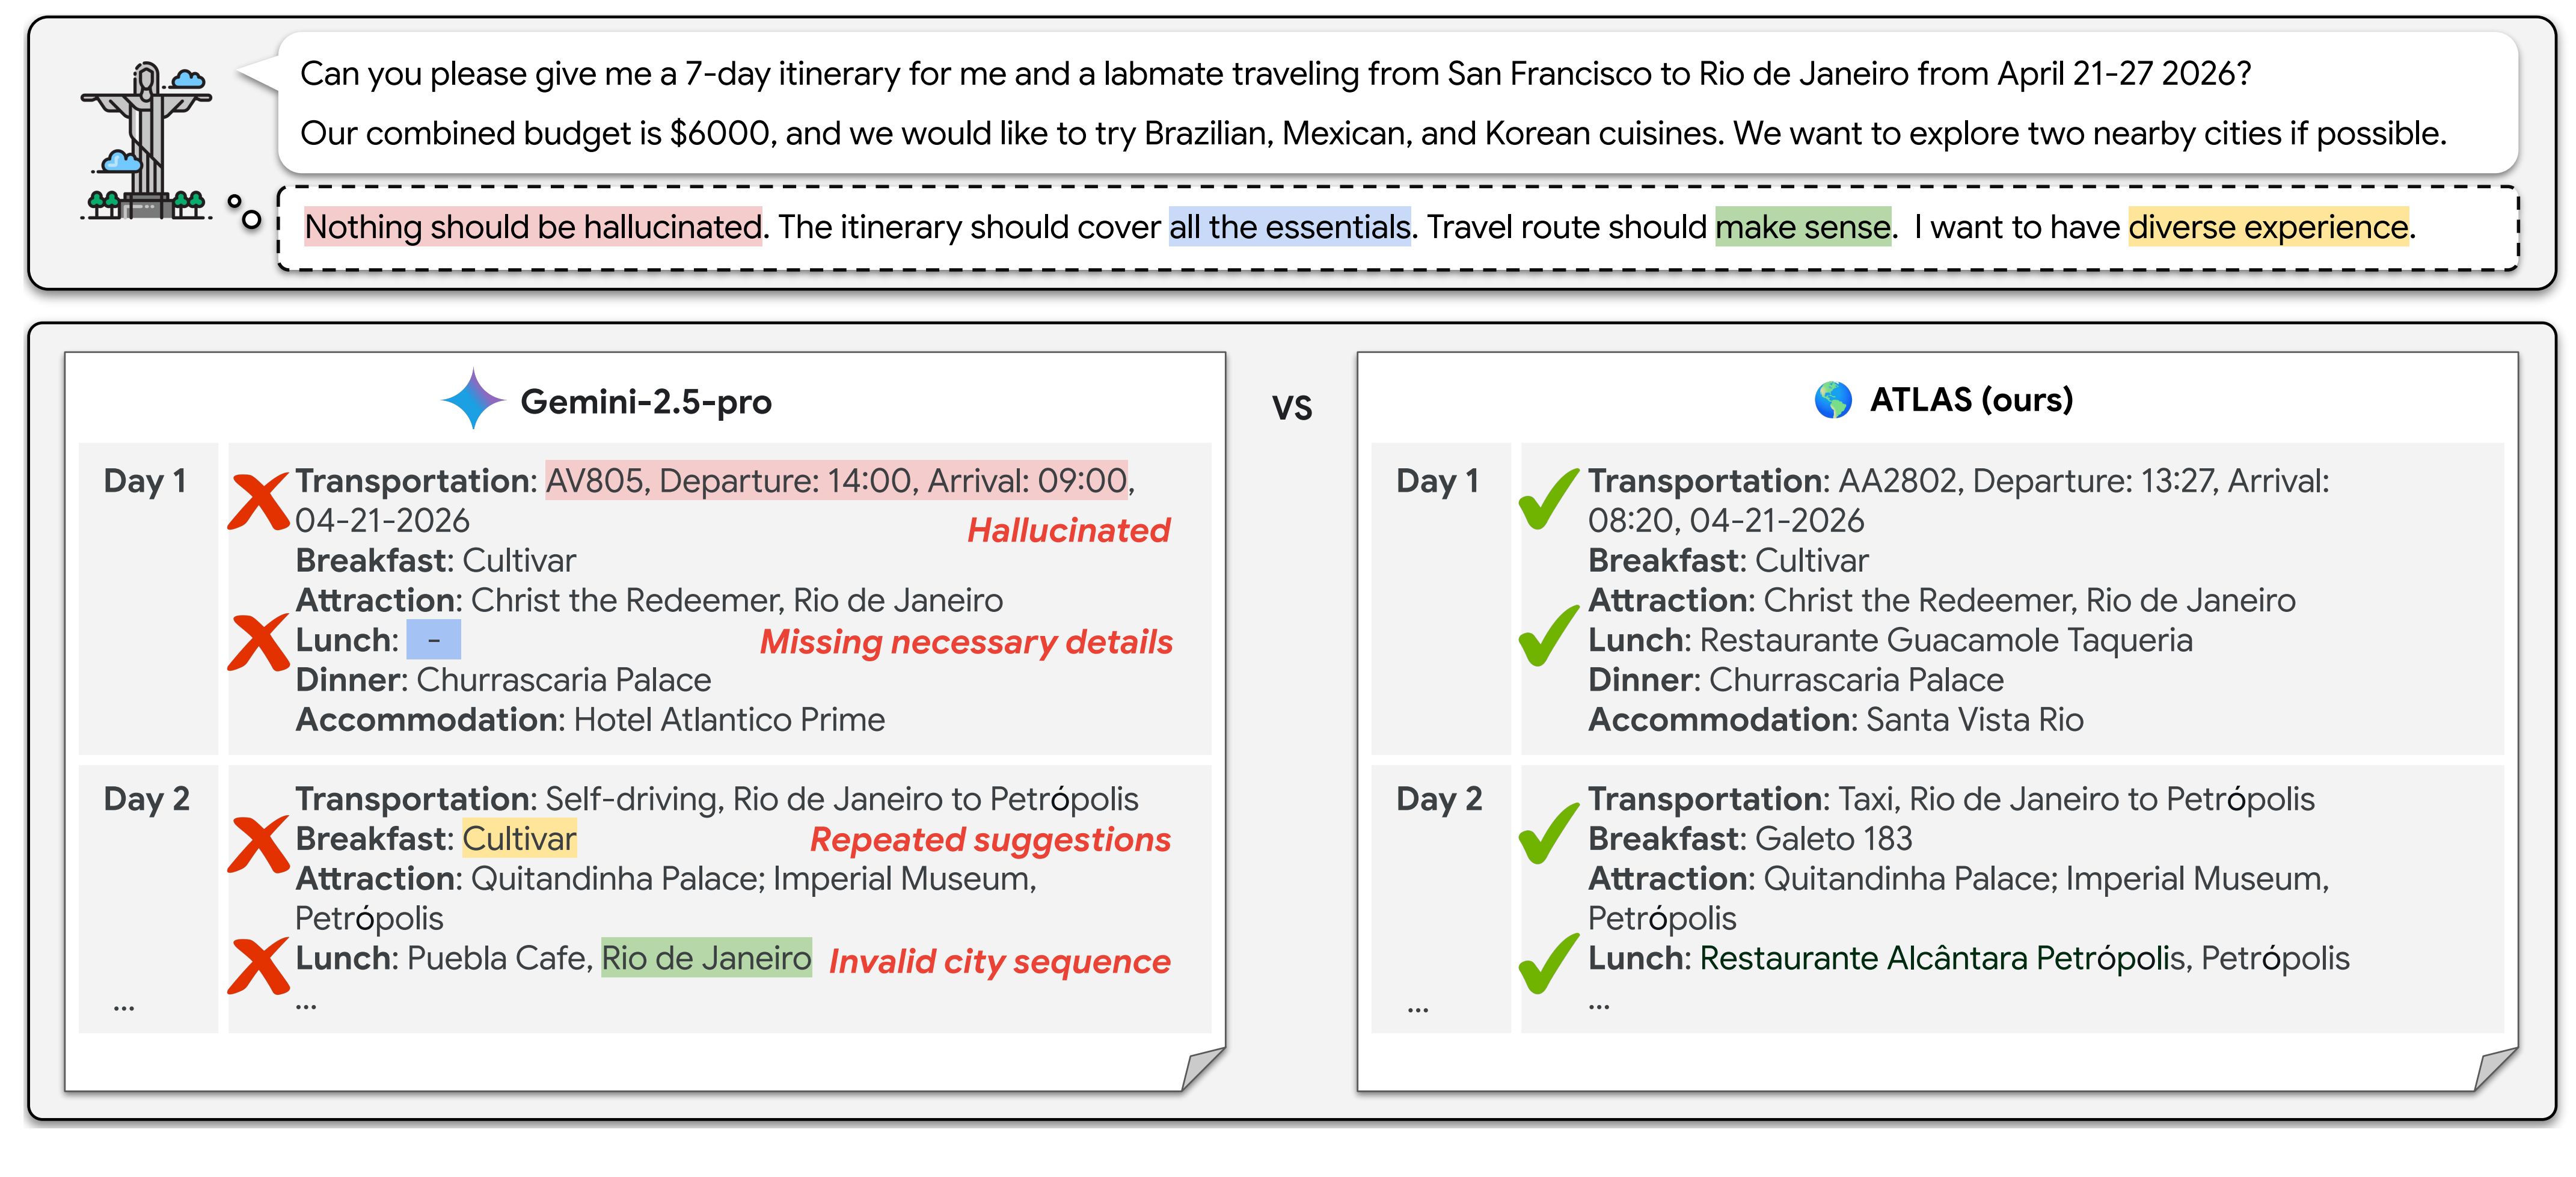Click the Gemini sparkle logo icon
This screenshot has width=2576, height=1177.
(473, 400)
